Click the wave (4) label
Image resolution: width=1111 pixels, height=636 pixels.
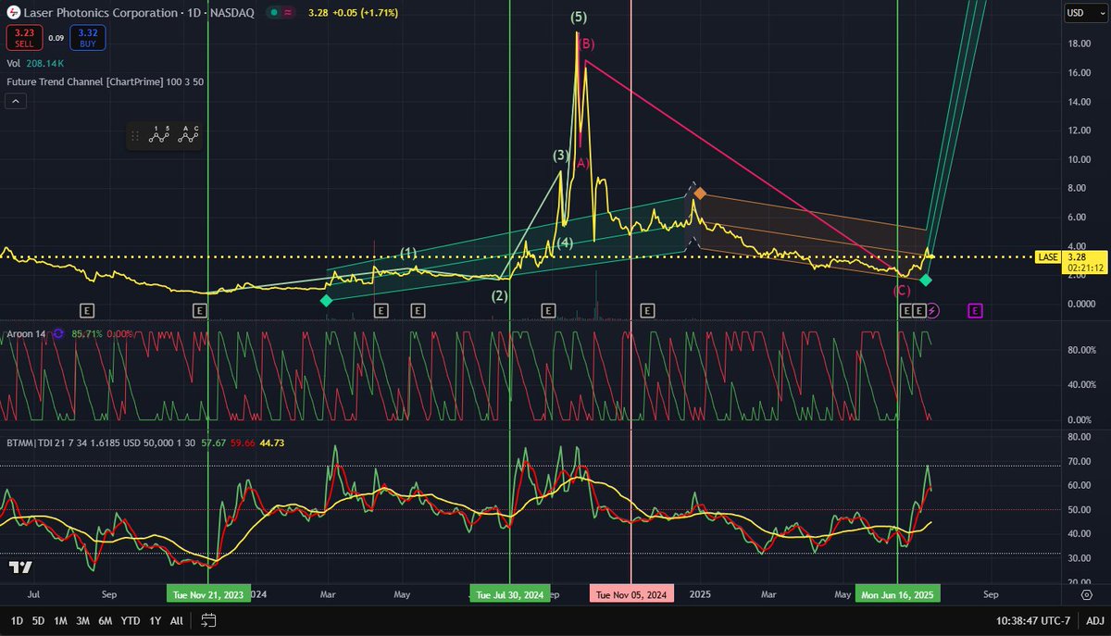point(566,243)
